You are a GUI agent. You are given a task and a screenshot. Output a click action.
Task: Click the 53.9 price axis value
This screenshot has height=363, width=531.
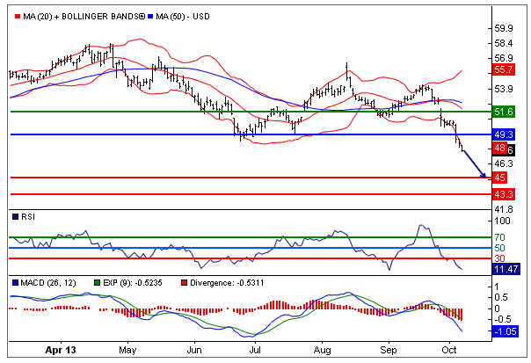504,89
